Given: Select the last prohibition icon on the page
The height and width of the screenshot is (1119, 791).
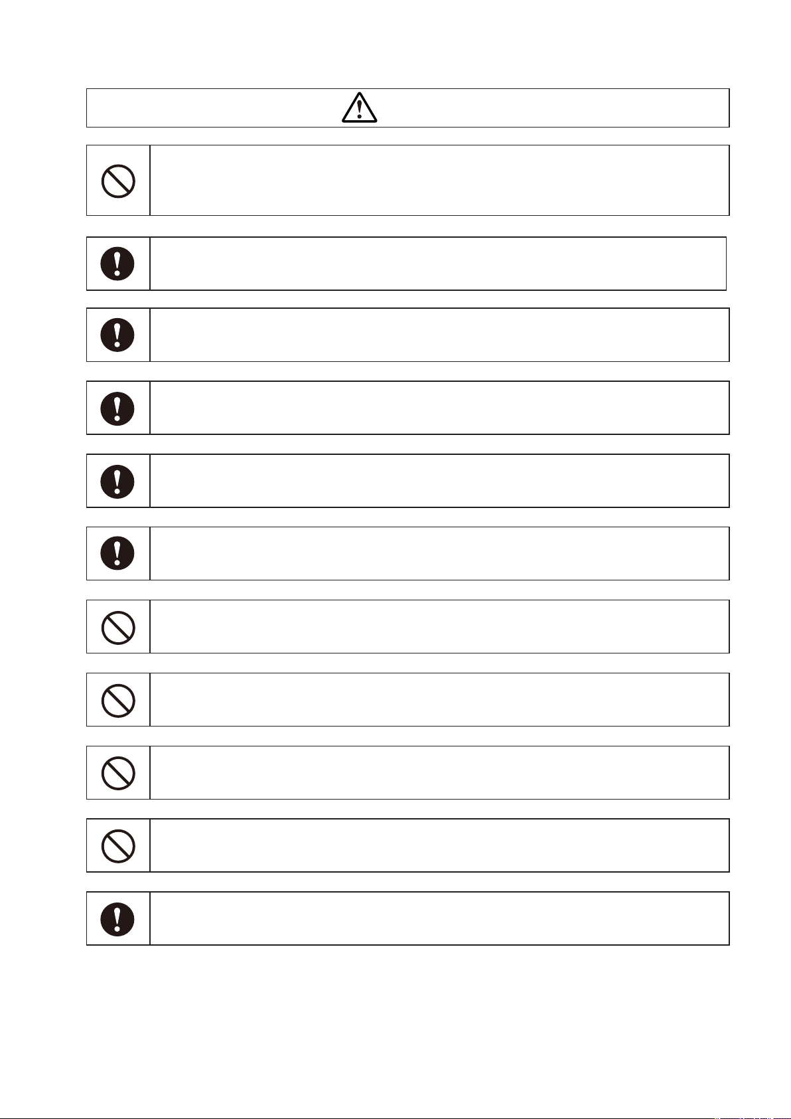Looking at the screenshot, I should 118,845.
